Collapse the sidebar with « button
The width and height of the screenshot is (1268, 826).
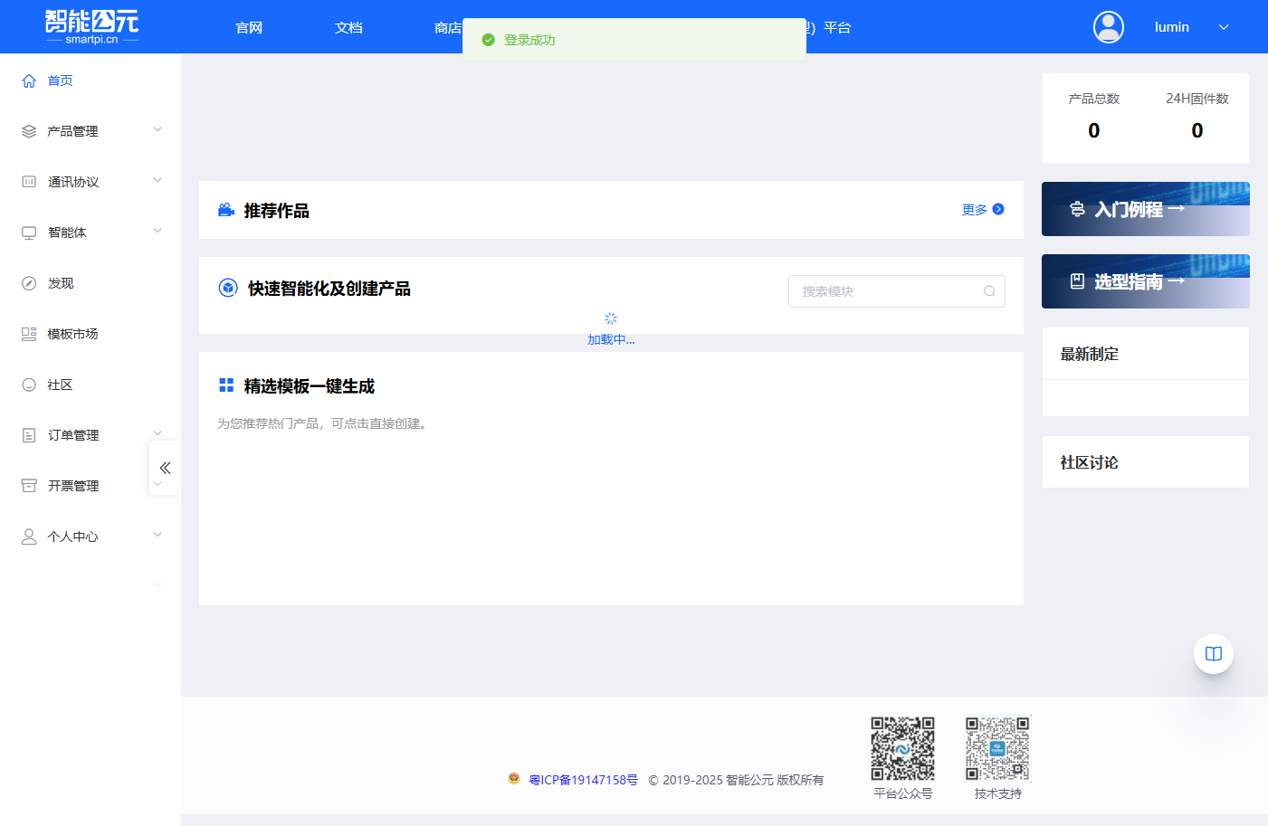coord(164,468)
